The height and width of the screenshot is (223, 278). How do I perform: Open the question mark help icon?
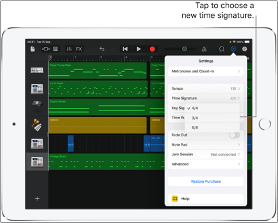click(245, 49)
